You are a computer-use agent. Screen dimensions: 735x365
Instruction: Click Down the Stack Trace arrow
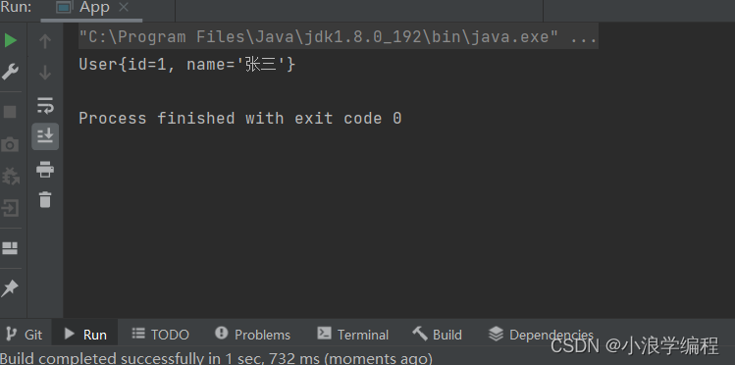pyautogui.click(x=45, y=73)
